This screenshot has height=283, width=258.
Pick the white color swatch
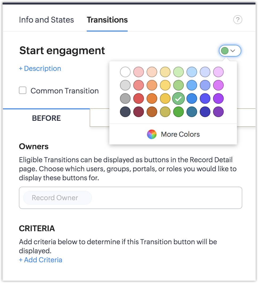125,72
